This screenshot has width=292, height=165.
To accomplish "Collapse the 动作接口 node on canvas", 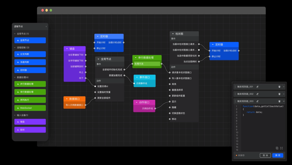I will pyautogui.click(x=136, y=103).
